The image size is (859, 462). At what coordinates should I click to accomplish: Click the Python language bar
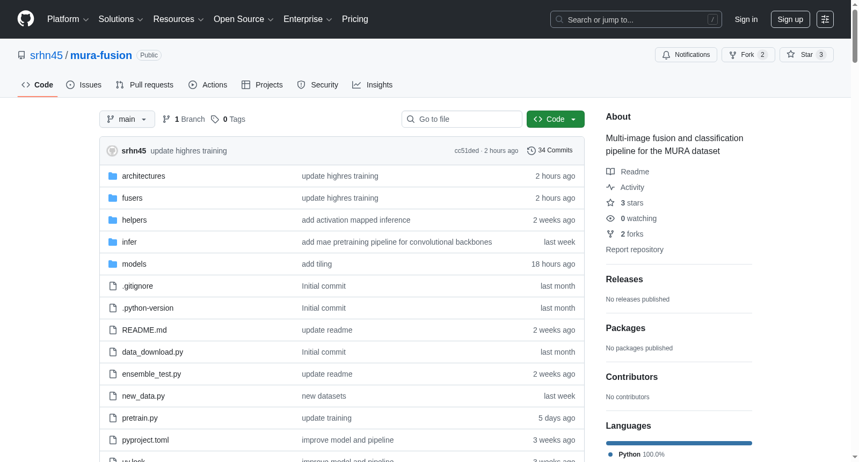click(x=679, y=443)
